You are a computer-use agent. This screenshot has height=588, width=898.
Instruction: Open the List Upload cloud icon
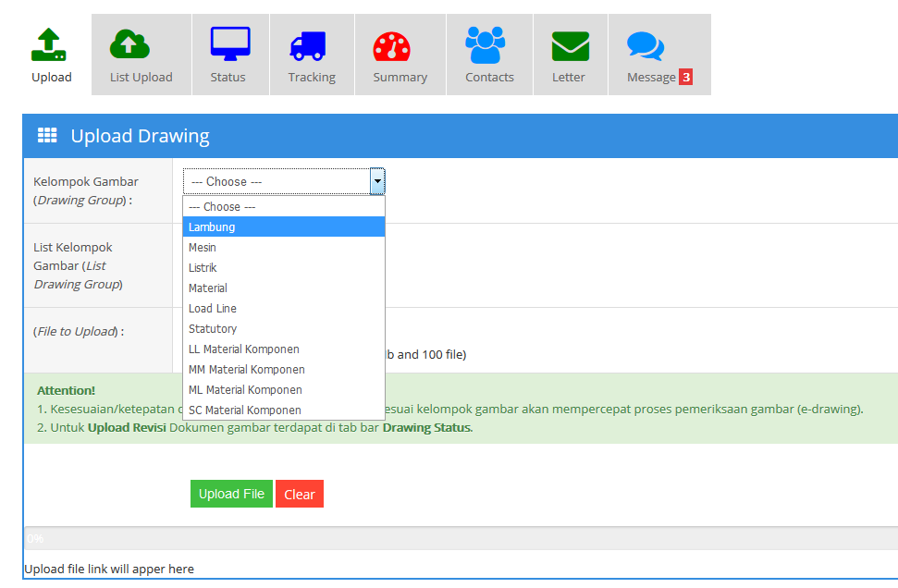pos(129,44)
